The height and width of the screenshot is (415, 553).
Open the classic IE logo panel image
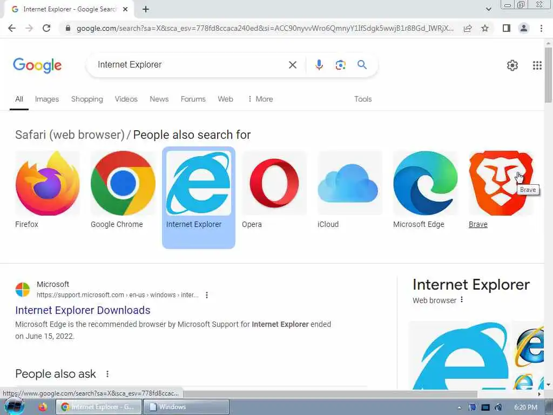[x=529, y=345]
